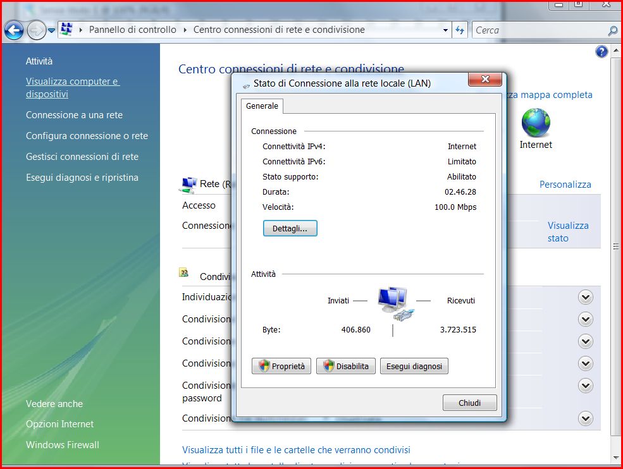
Task: Click the 02.46.28 duration value
Action: pos(460,192)
